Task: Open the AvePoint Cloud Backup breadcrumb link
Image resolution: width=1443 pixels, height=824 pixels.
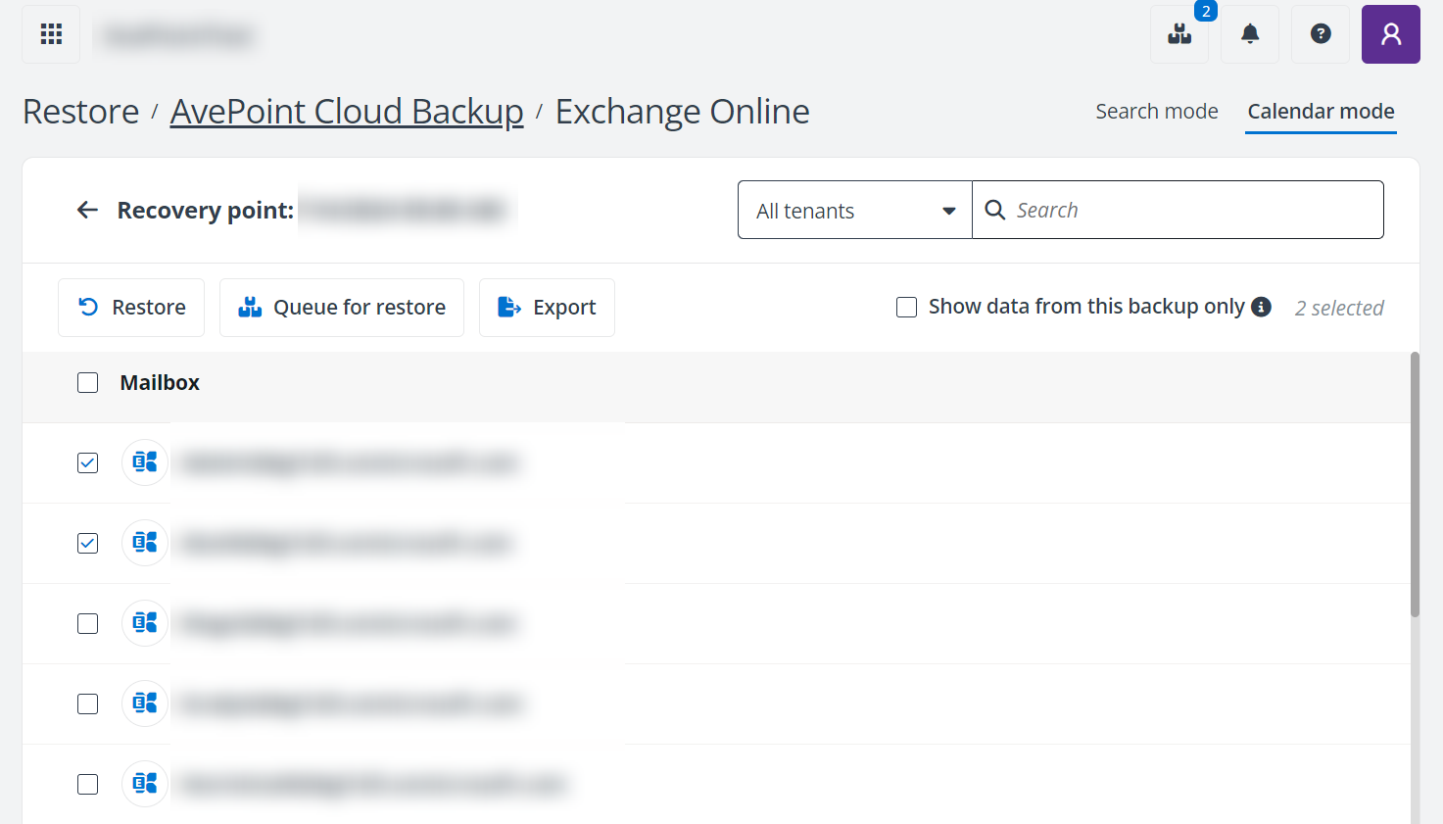Action: [347, 111]
